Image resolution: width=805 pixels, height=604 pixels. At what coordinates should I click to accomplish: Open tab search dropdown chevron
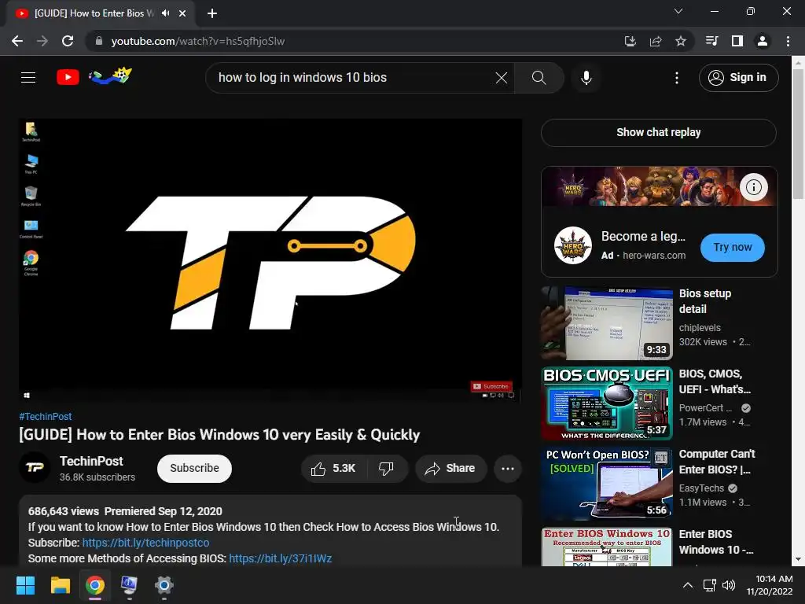click(678, 11)
